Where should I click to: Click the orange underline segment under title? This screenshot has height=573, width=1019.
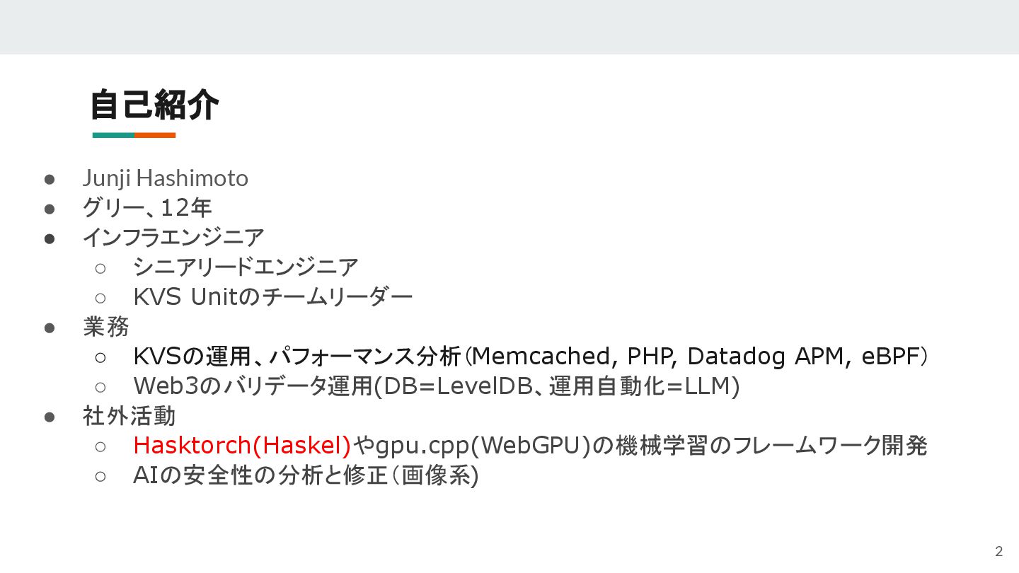coord(155,134)
